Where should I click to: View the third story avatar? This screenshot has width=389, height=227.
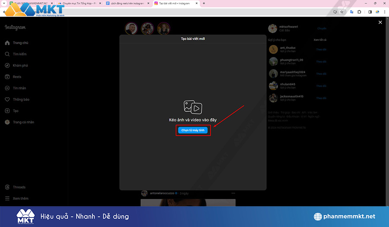[x=163, y=28]
